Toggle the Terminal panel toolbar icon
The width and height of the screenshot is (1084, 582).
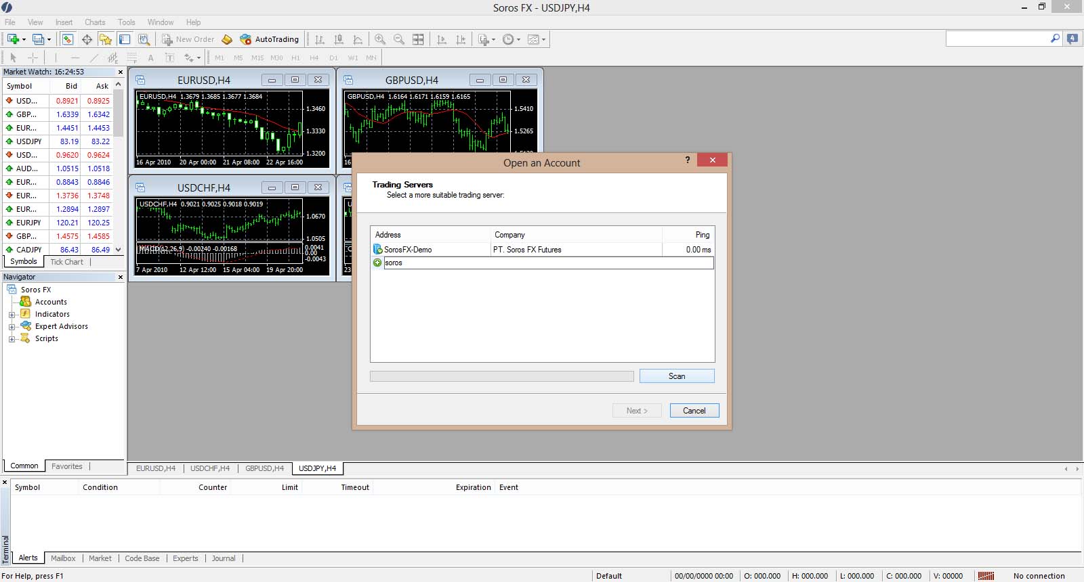pyautogui.click(x=125, y=39)
